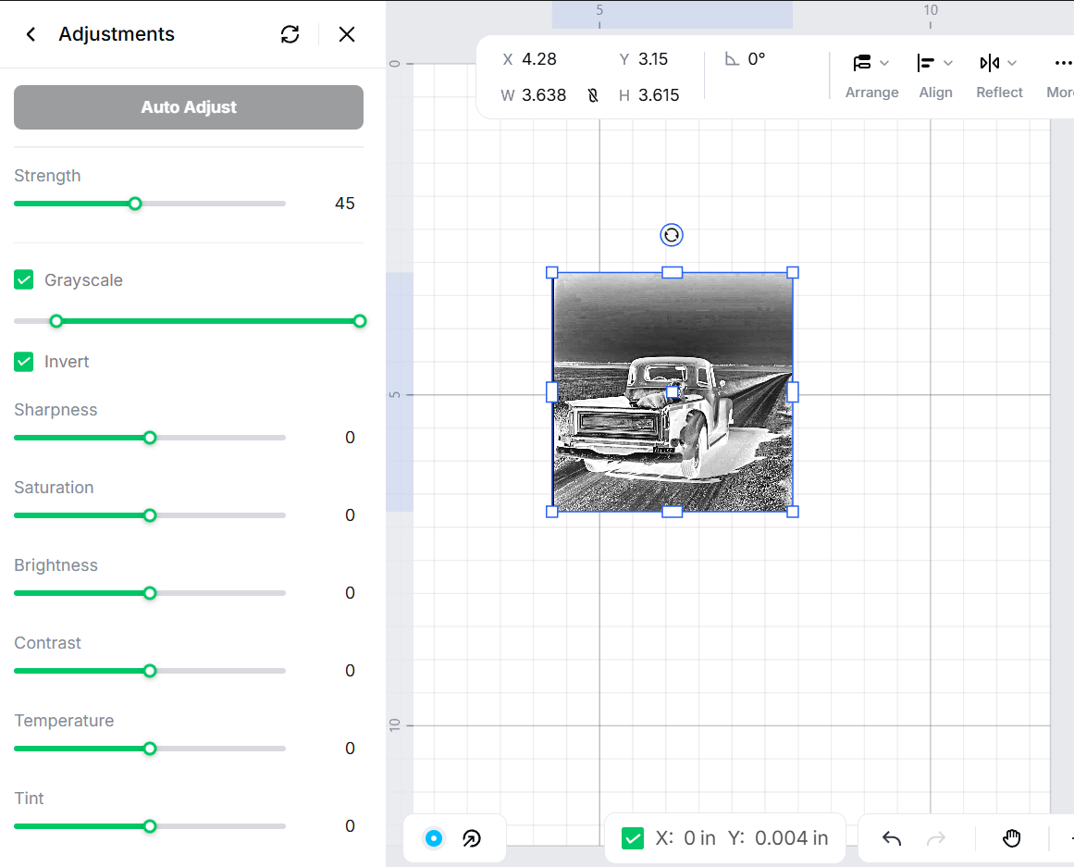Click the Strength value 45

pyautogui.click(x=344, y=204)
